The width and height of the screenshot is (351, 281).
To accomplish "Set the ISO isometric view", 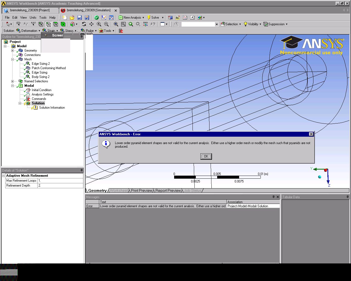I will [146, 24].
